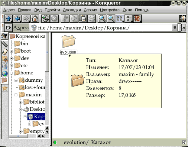Collapse the home folder tree node
Image resolution: width=188 pixels, height=147 pixels.
point(11,73)
